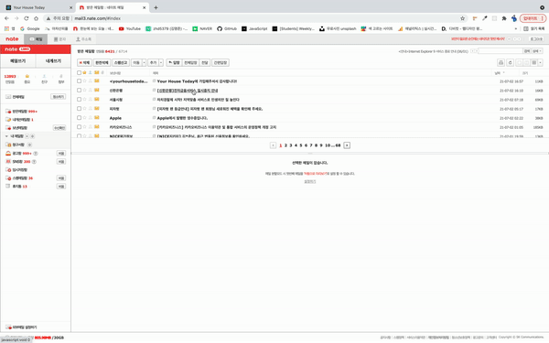Click the mail search input field

click(501, 51)
